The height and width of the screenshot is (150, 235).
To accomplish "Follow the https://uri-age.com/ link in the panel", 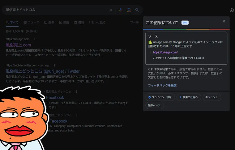I will click(x=165, y=52).
